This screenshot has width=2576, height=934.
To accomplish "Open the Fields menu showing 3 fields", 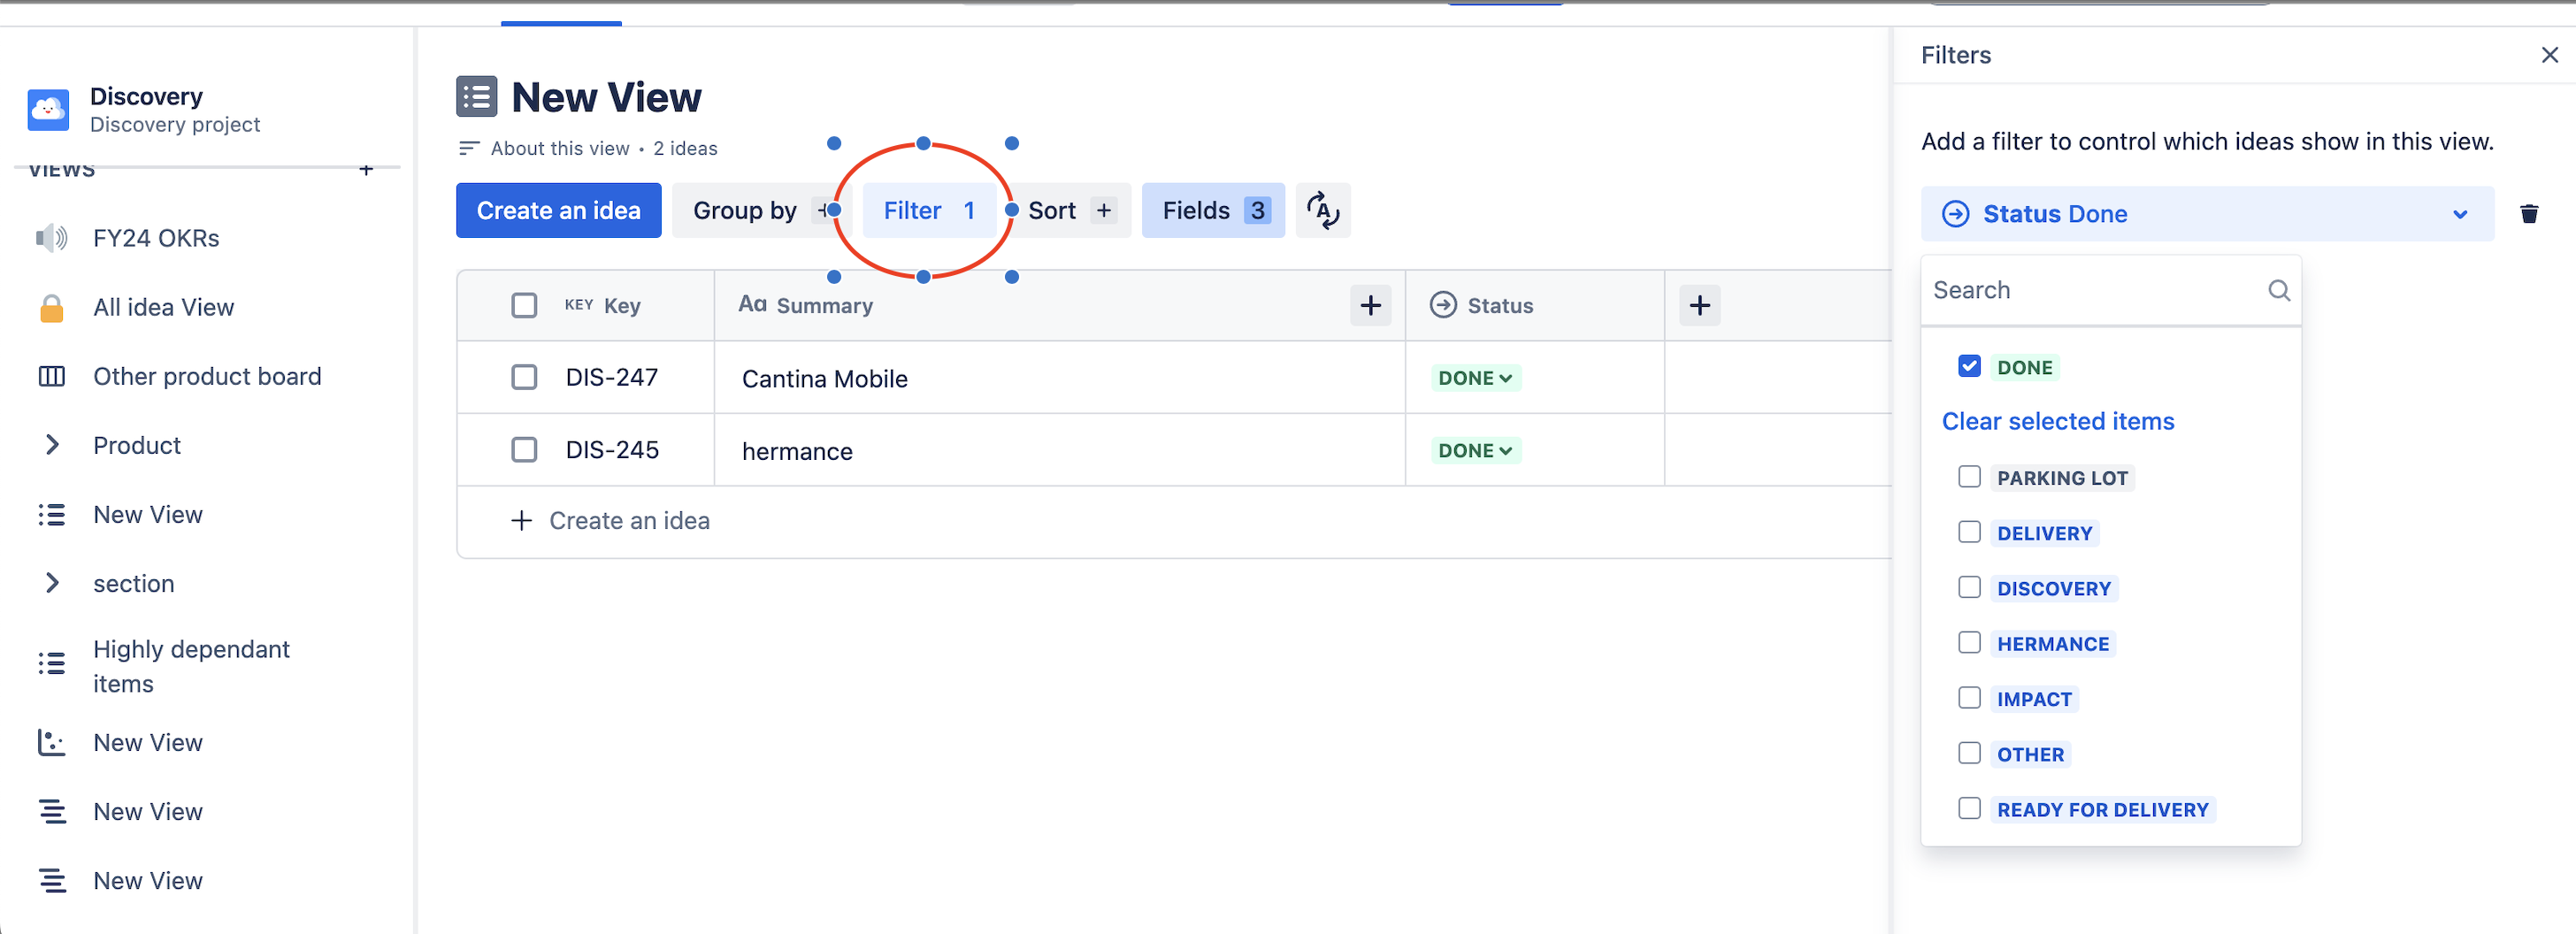I will click(x=1212, y=210).
